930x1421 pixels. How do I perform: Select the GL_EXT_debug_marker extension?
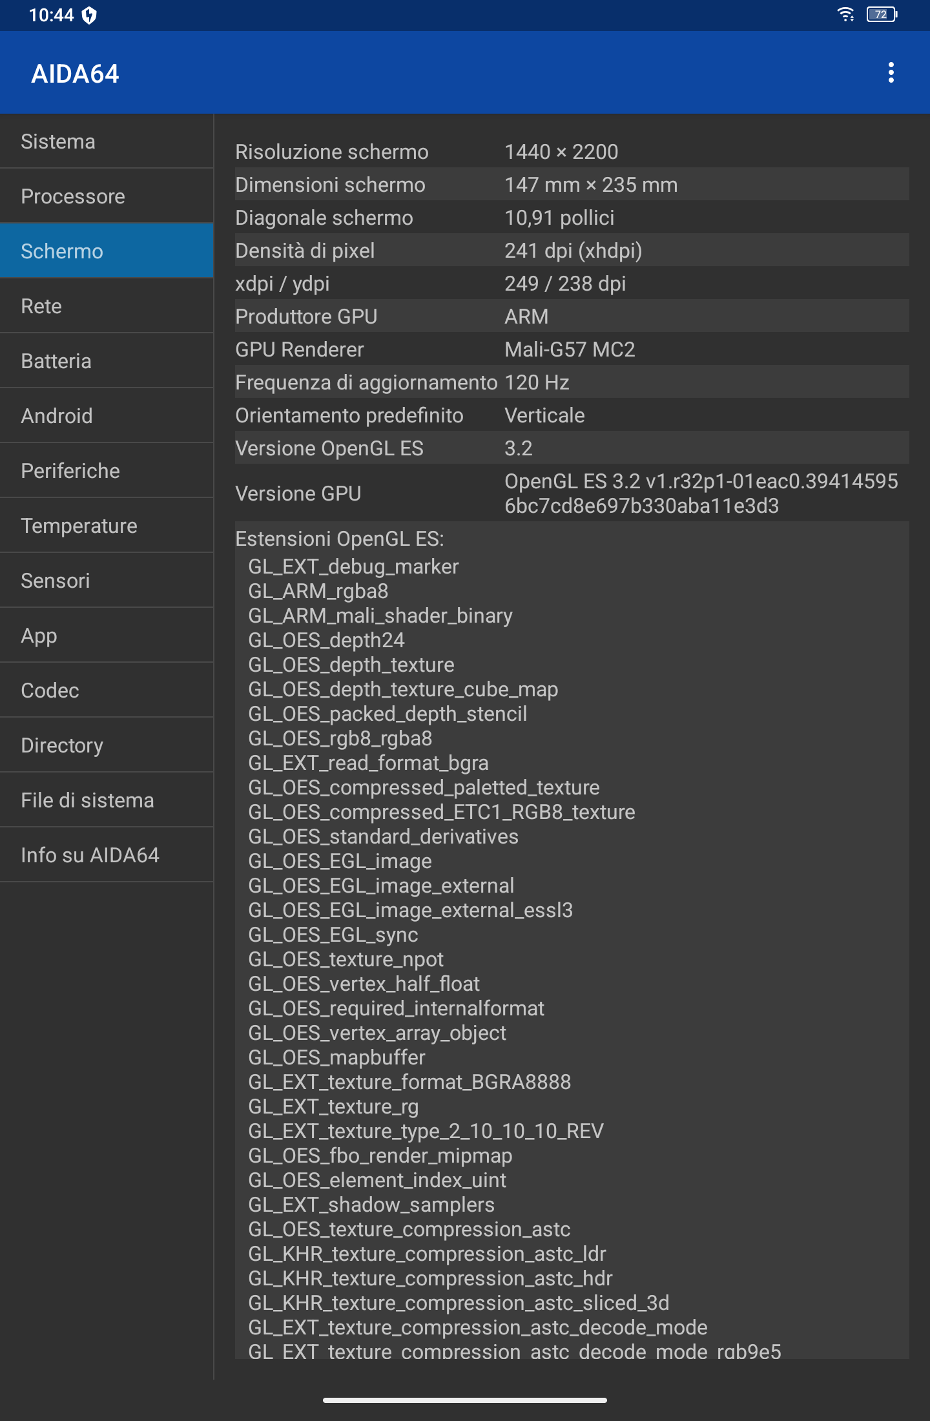click(x=353, y=566)
